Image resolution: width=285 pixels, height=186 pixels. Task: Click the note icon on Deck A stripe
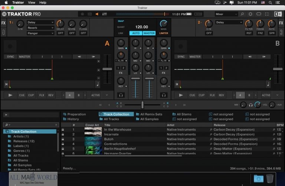tap(98, 84)
